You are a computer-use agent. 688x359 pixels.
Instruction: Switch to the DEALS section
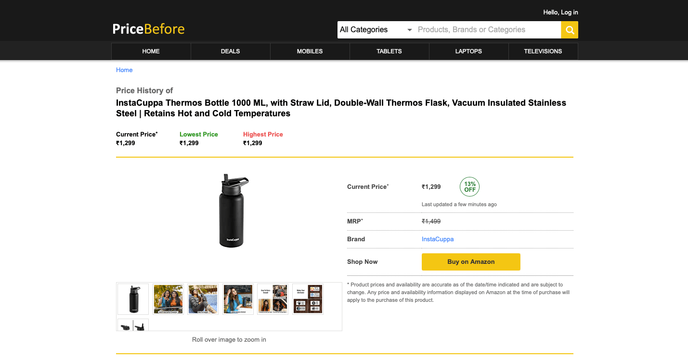(x=230, y=51)
